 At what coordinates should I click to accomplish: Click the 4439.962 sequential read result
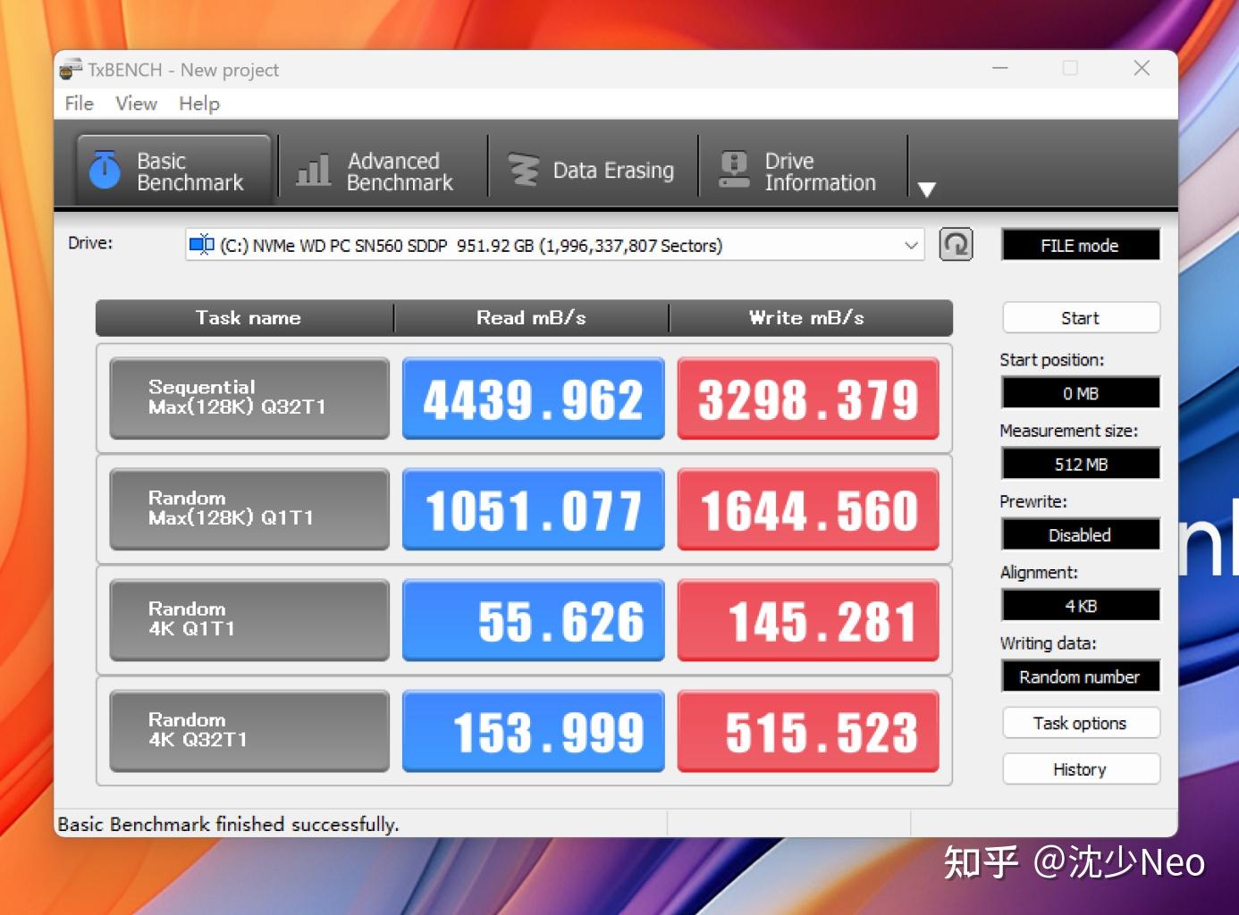pos(534,399)
